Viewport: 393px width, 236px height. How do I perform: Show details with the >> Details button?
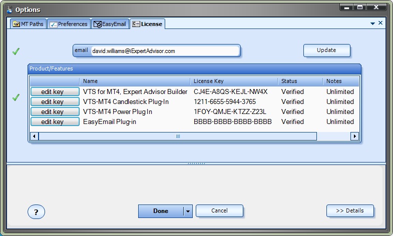350,210
